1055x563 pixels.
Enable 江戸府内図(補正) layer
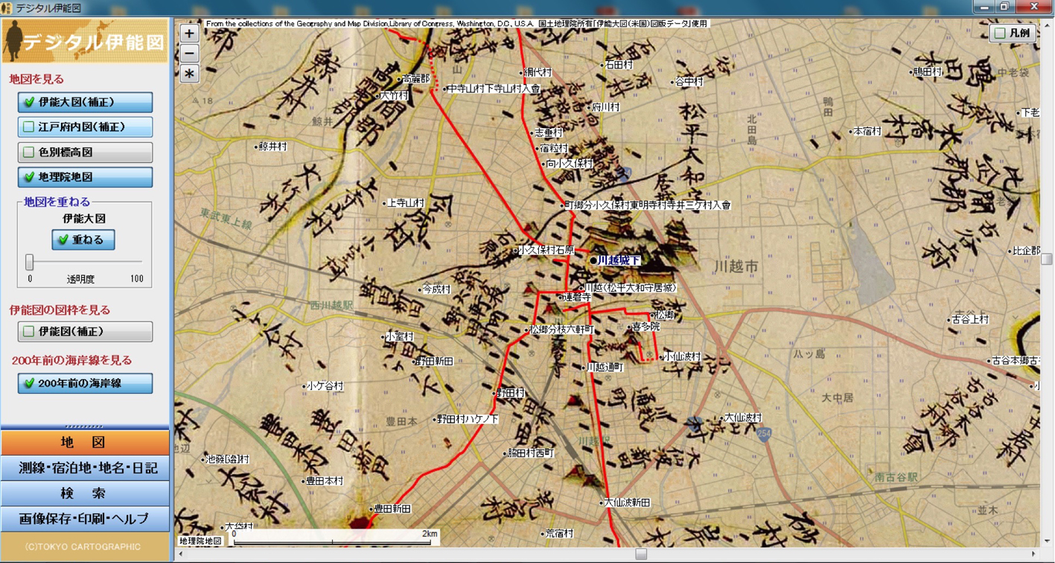click(85, 127)
